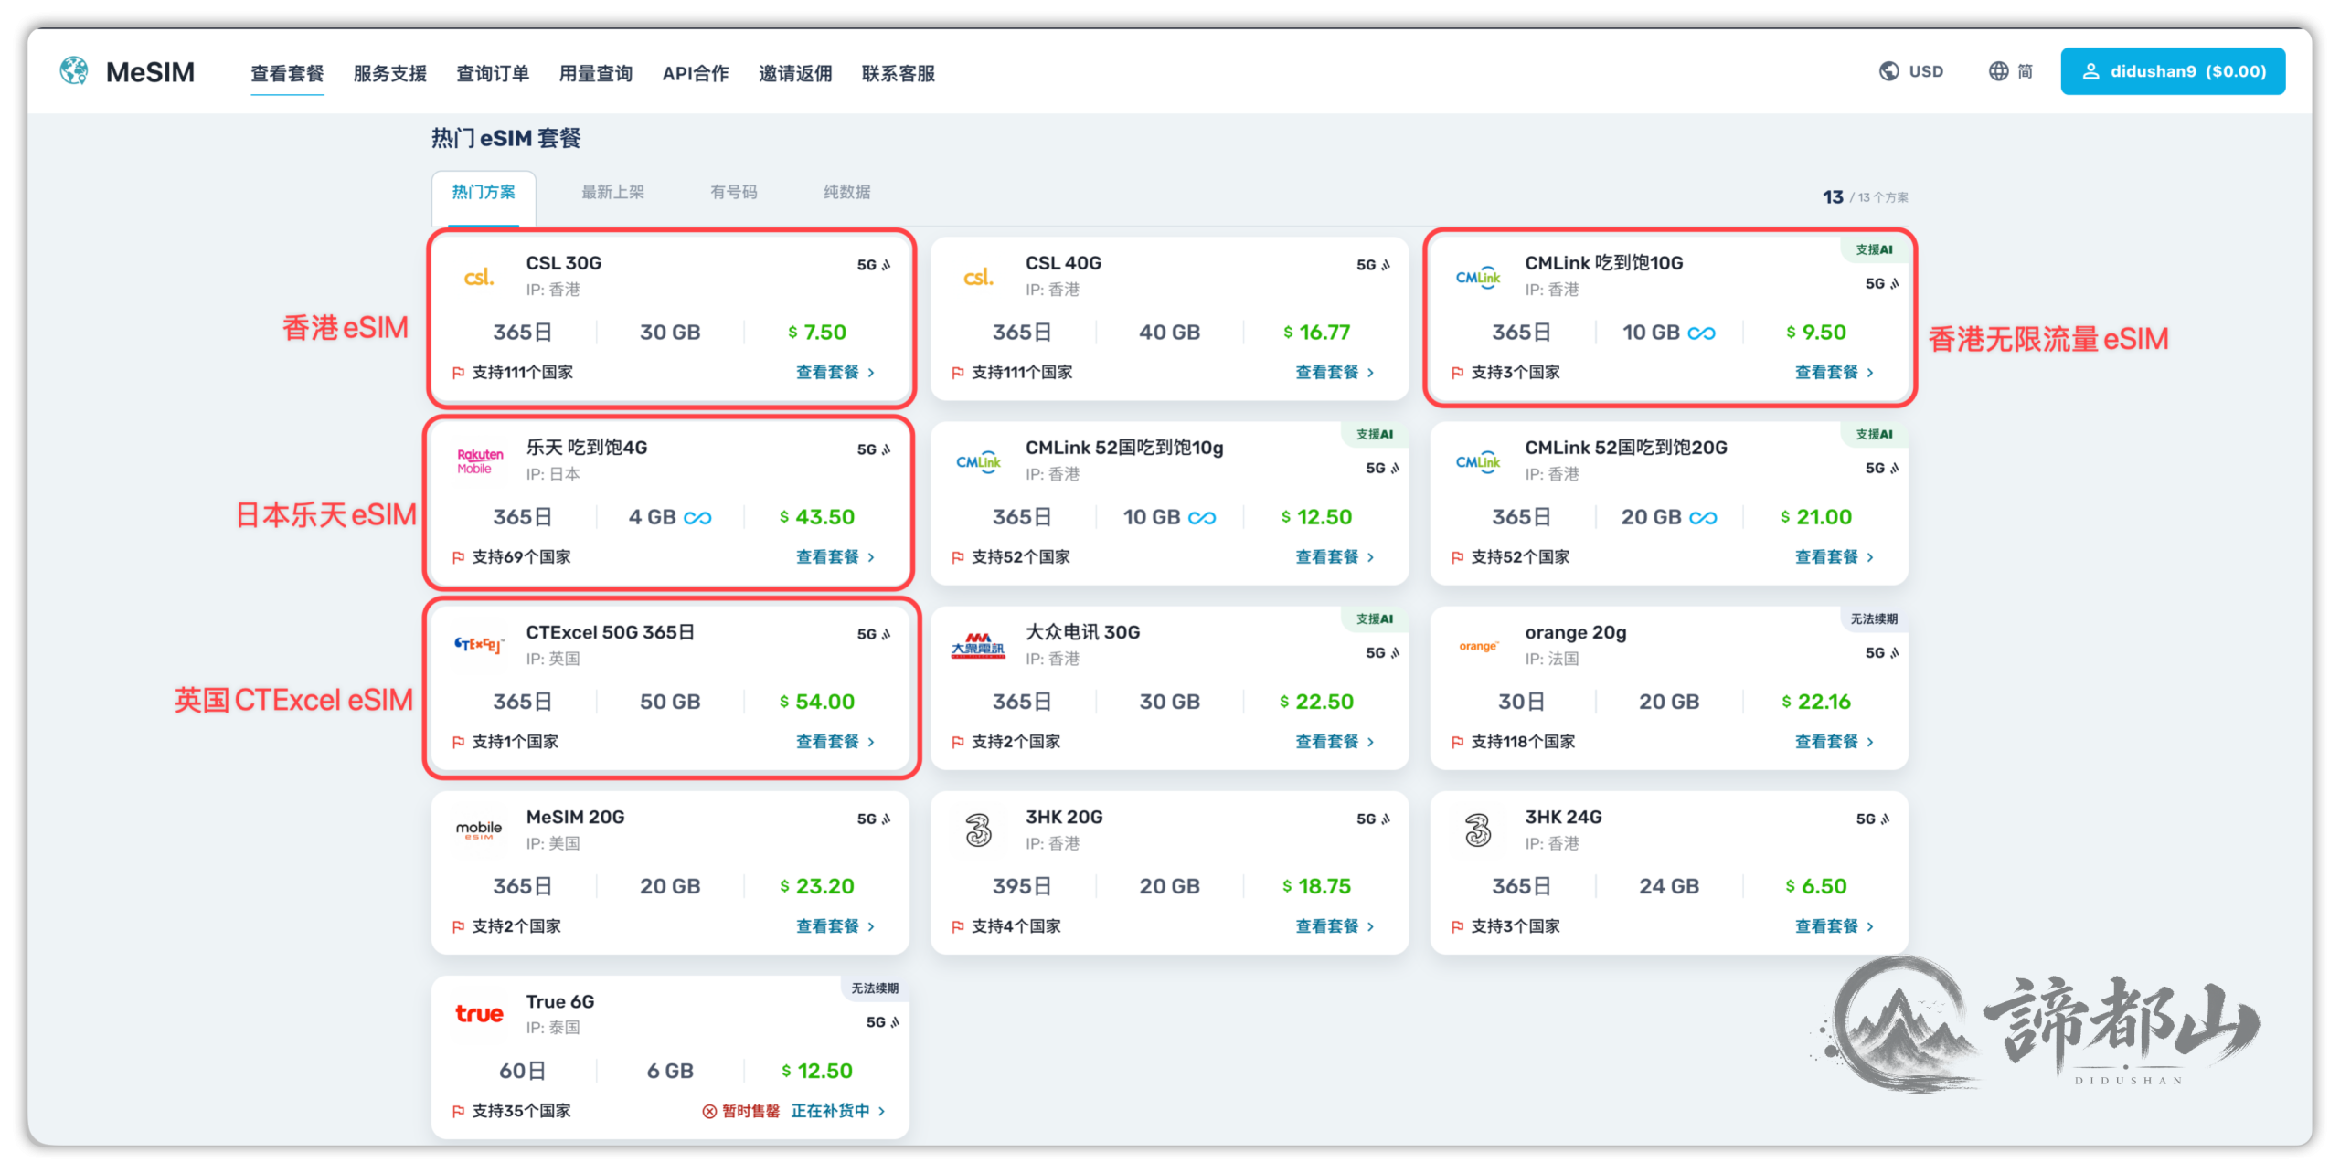Click the price $ 6.50 on 3HK 24G
The width and height of the screenshot is (2340, 1173).
[x=1816, y=886]
